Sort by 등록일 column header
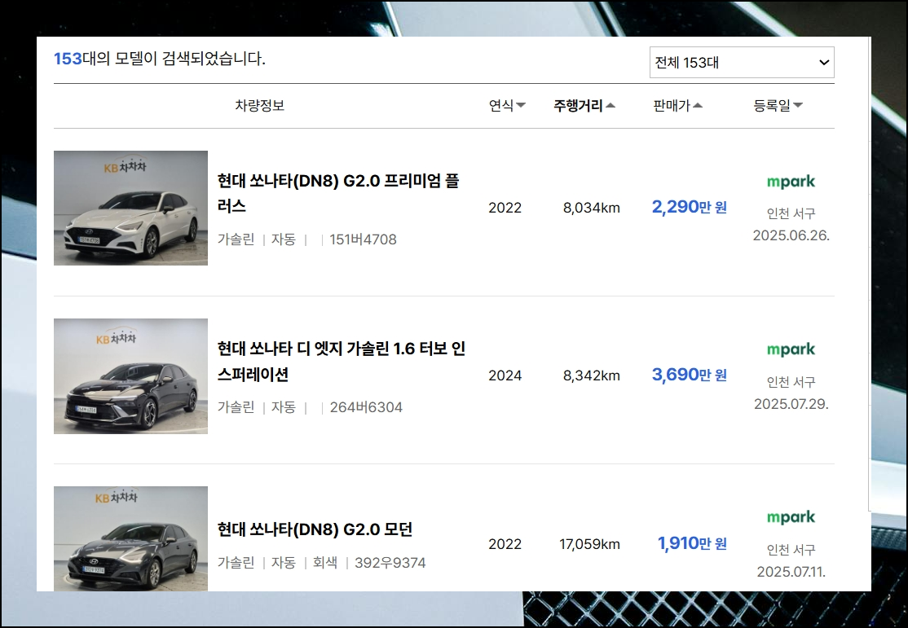The width and height of the screenshot is (908, 628). point(778,105)
